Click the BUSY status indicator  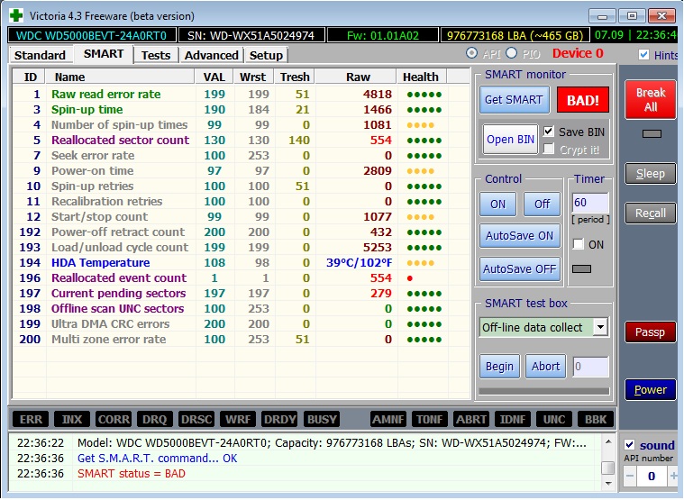pos(322,419)
